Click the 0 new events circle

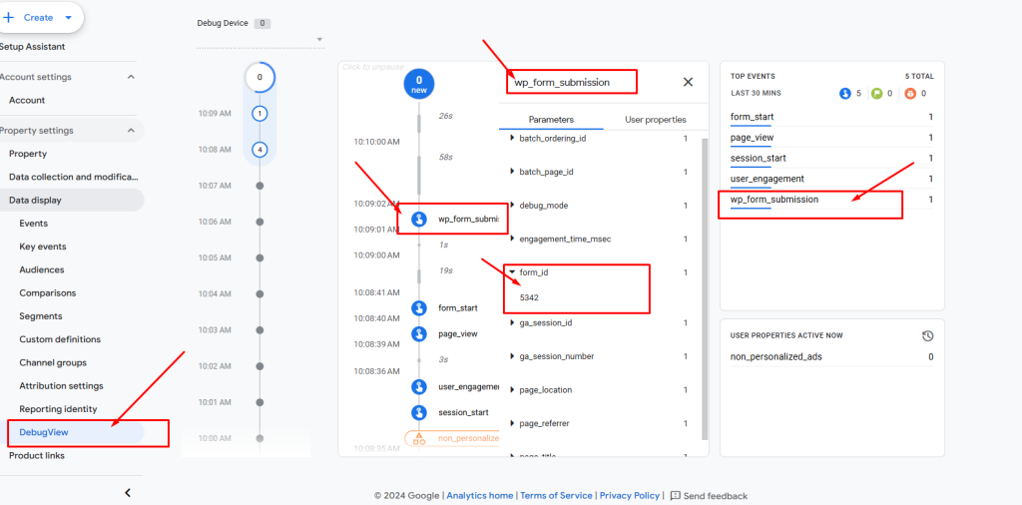point(419,85)
